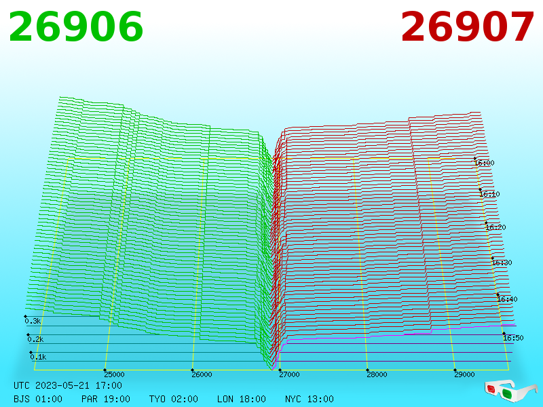Viewport: 543px width, 407px height.
Task: Click the LON 18:00 London time
Action: point(242,399)
